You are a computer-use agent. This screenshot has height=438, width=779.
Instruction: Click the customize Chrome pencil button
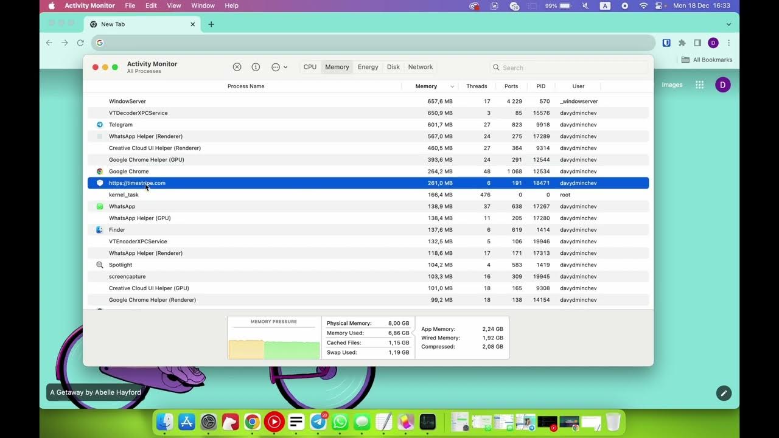tap(724, 393)
